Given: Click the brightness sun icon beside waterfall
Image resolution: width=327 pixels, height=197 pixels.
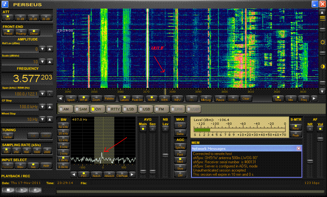Looking at the screenshot, I should (x=323, y=42).
